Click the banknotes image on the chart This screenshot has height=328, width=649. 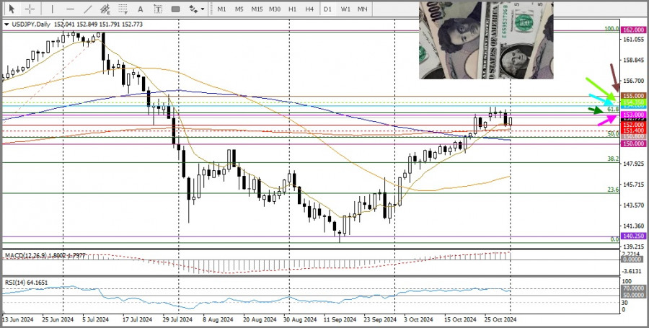click(x=486, y=40)
